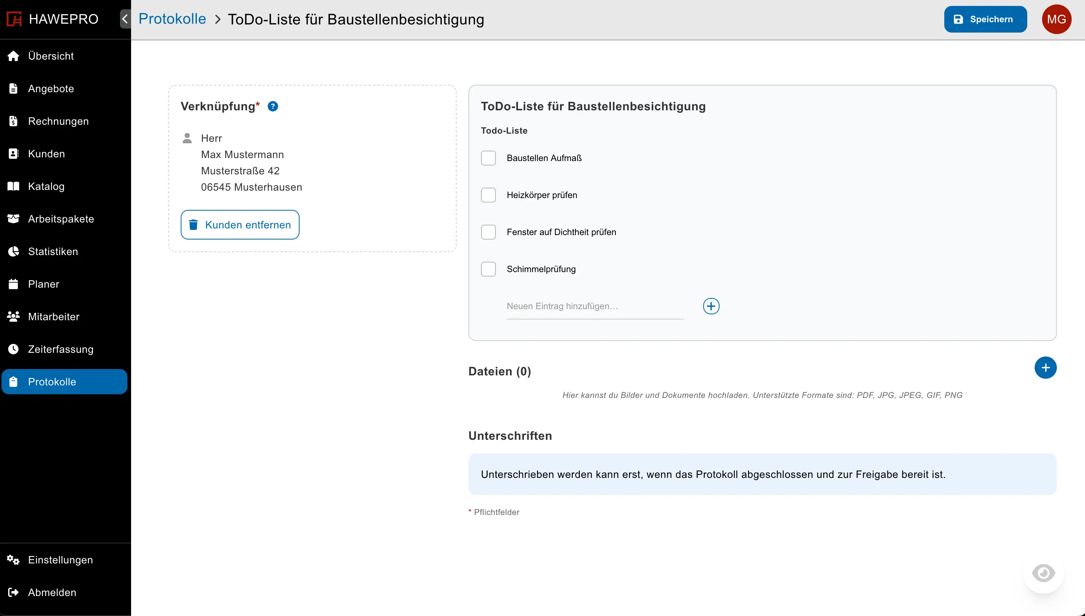Image resolution: width=1085 pixels, height=616 pixels.
Task: Click the HAWEPRO logo icon
Action: tap(14, 19)
